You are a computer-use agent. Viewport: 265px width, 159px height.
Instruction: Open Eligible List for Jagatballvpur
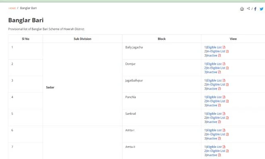pos(214,80)
